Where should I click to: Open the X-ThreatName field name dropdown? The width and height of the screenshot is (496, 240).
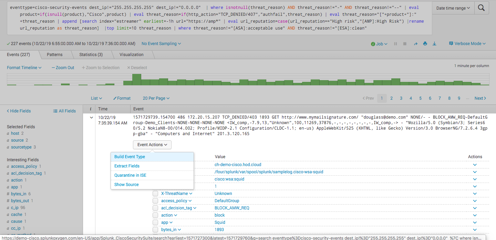tap(177, 194)
